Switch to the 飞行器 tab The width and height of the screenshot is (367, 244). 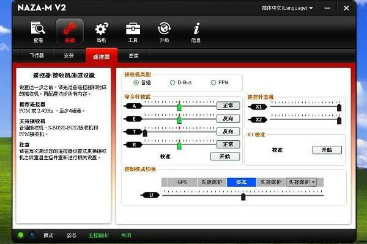pos(37,56)
